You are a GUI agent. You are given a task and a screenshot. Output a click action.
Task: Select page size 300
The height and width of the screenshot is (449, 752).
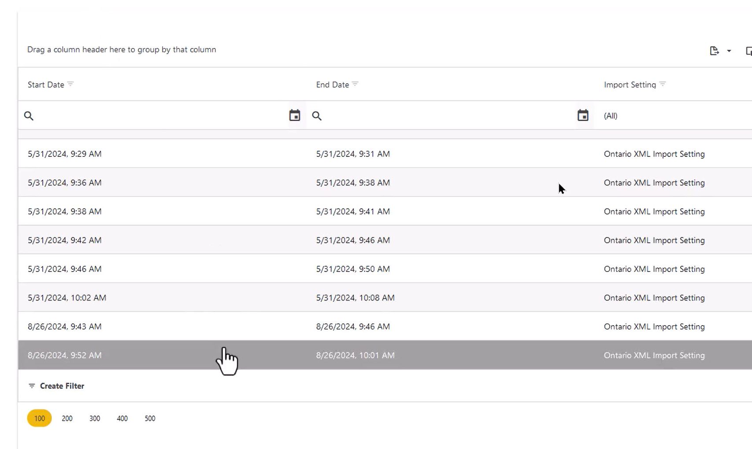[x=95, y=418]
